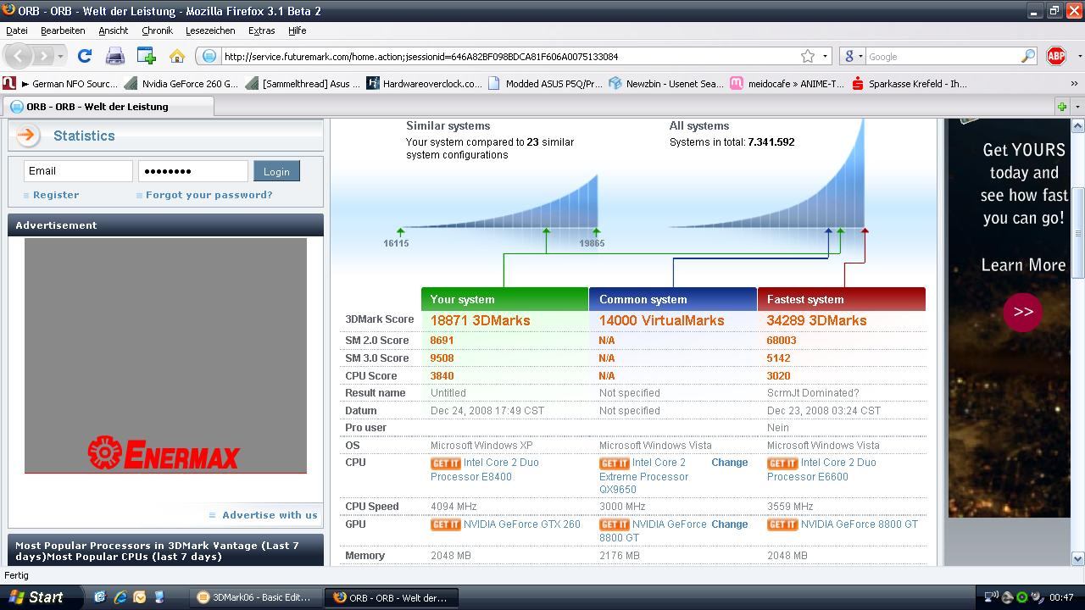Launch Internet Explorer from quick launch

point(120,597)
